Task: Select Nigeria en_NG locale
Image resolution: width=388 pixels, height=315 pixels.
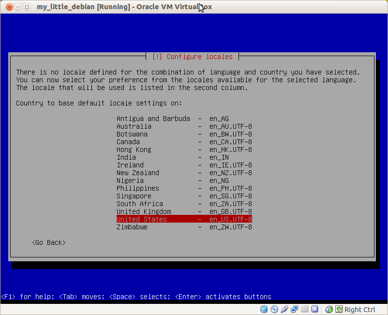Action: 184,180
